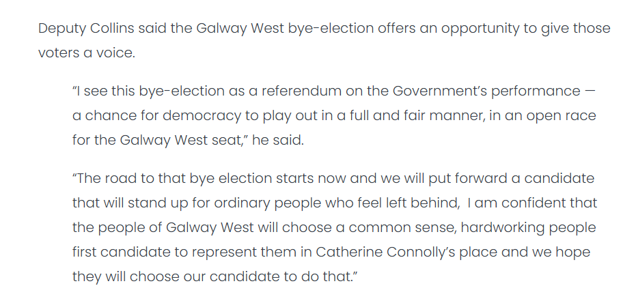623x303 pixels.
Task: Click the phrase 'put forward a candidate'
Action: click(512, 179)
